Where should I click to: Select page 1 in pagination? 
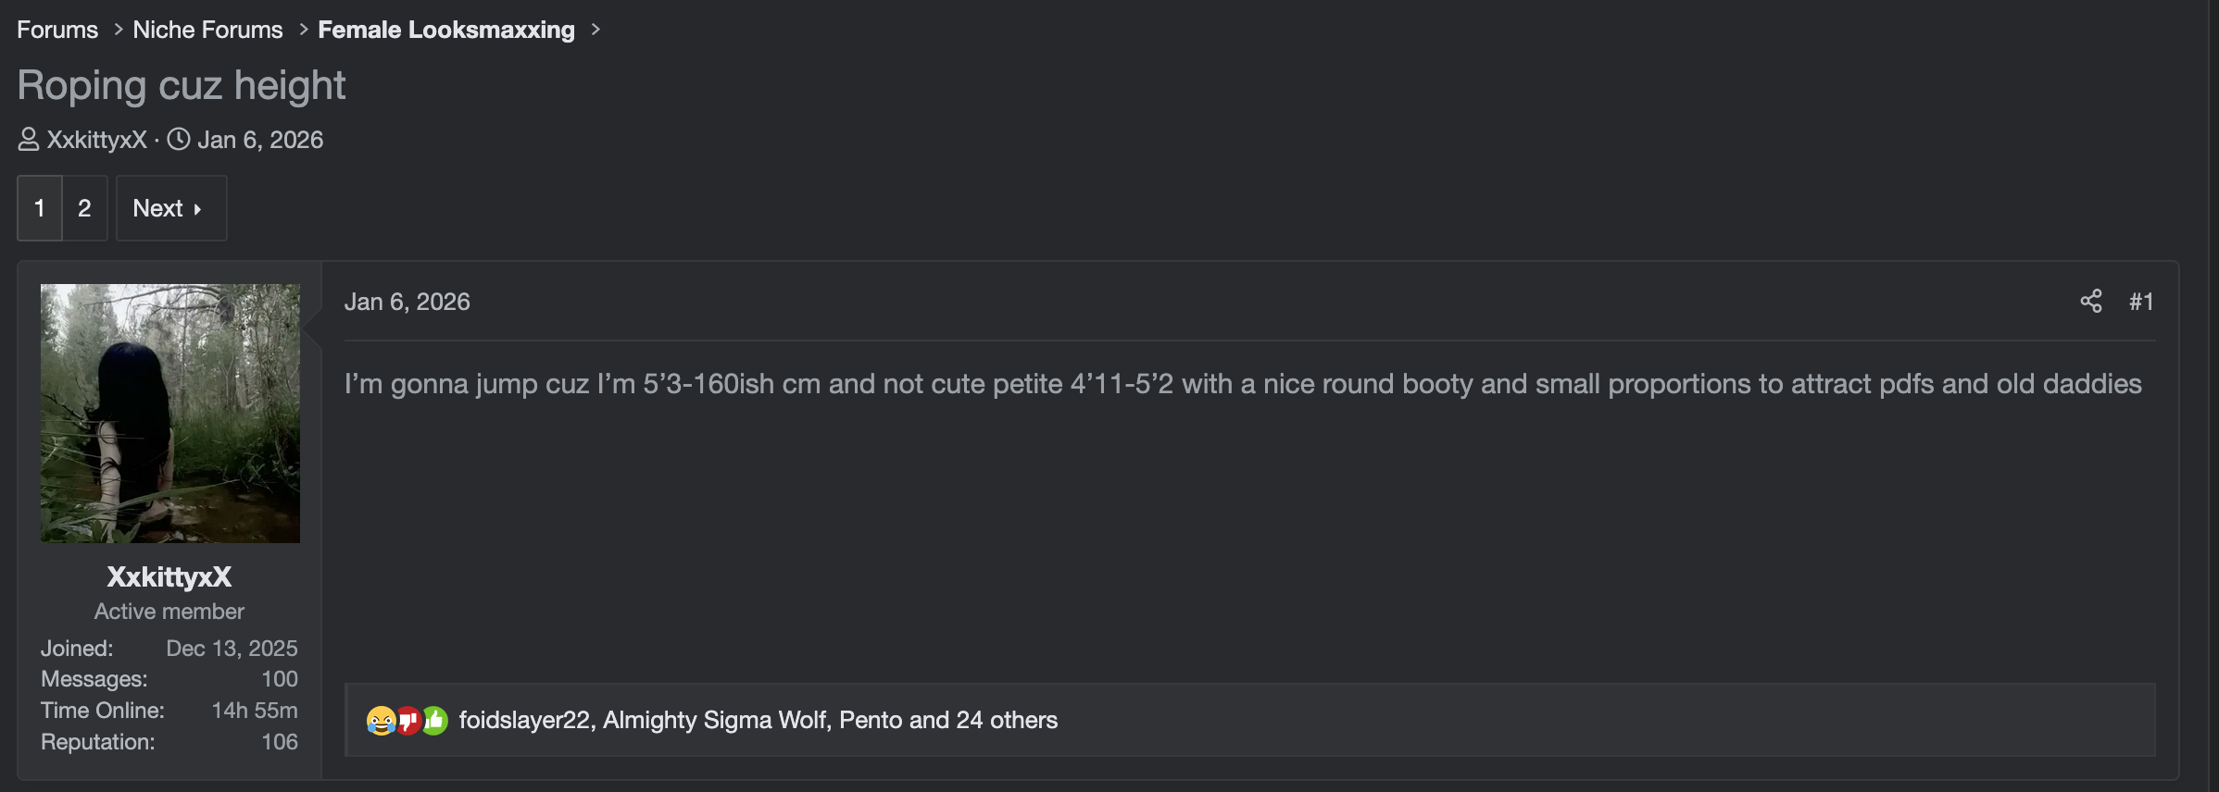coord(40,208)
